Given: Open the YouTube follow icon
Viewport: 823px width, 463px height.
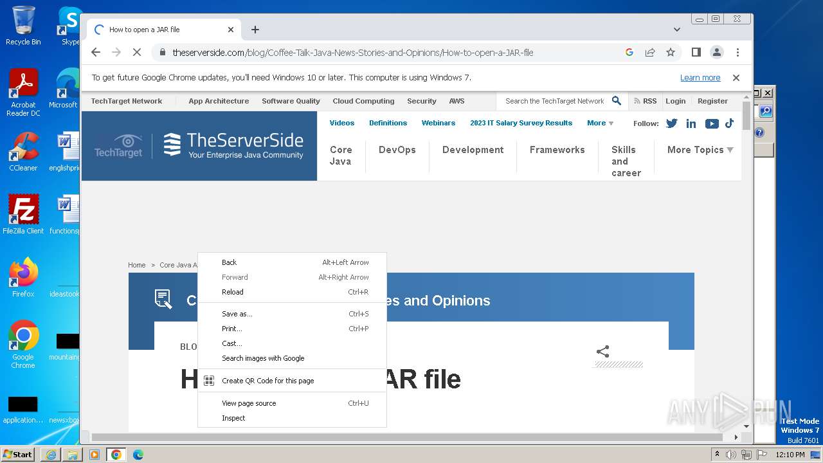Looking at the screenshot, I should [x=711, y=123].
